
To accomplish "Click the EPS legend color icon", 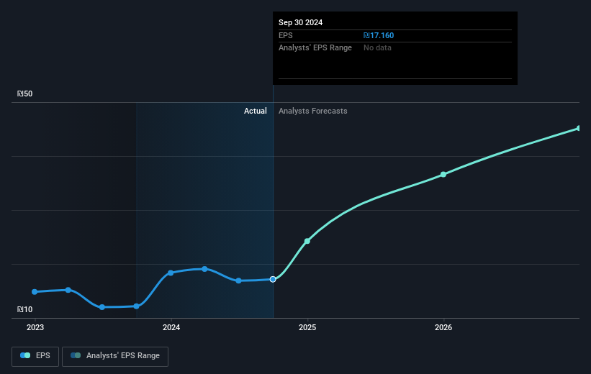I will click(25, 355).
